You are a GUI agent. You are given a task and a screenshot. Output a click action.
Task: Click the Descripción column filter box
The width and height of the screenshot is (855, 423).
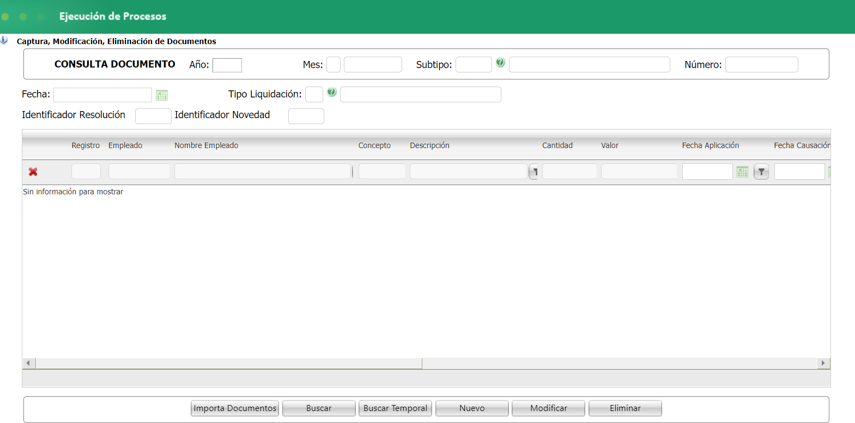468,171
